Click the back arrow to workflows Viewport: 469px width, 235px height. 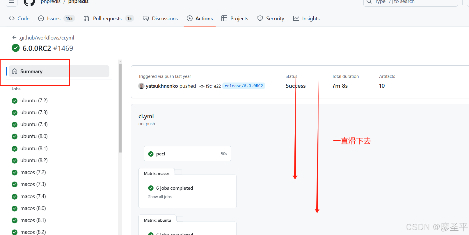[x=14, y=37]
